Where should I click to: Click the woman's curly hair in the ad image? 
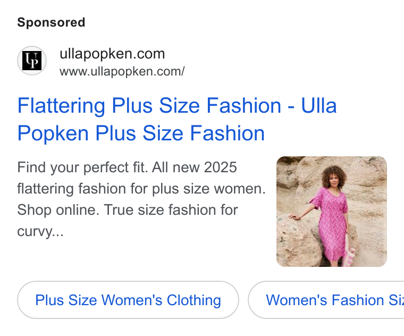(333, 176)
